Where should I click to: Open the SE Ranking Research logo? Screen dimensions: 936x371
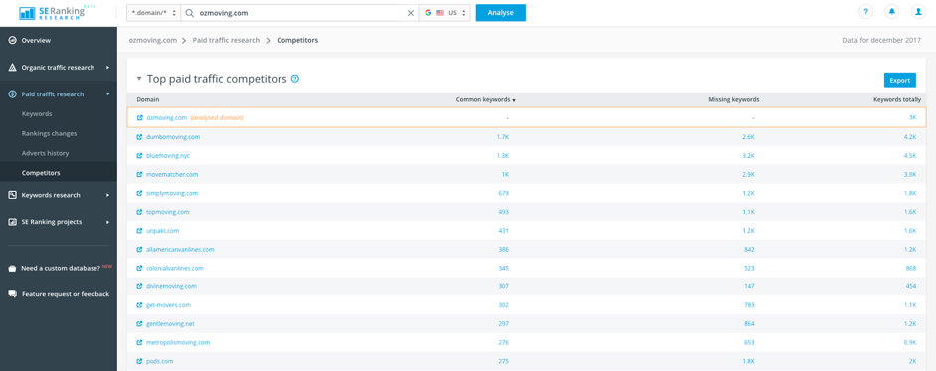[x=54, y=13]
